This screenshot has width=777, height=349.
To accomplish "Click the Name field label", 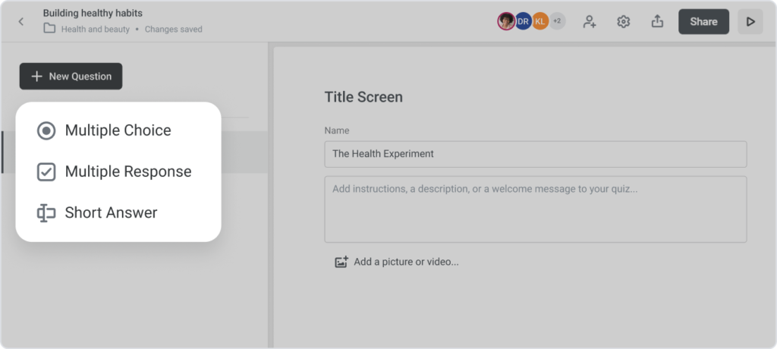I will [x=337, y=130].
